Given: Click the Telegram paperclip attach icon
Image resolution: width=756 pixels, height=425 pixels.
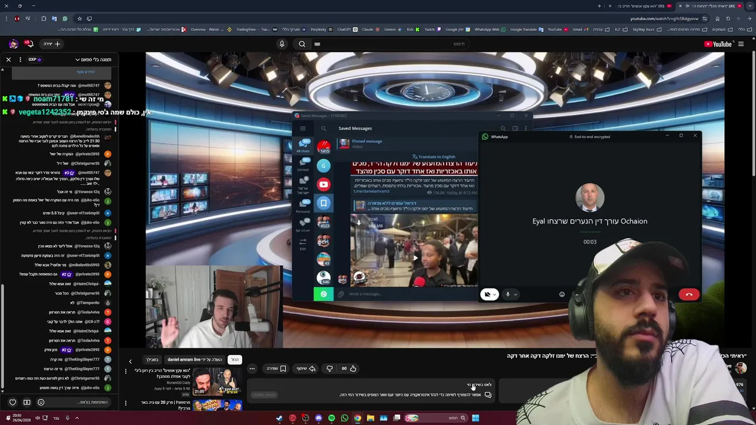Looking at the screenshot, I should tap(341, 294).
